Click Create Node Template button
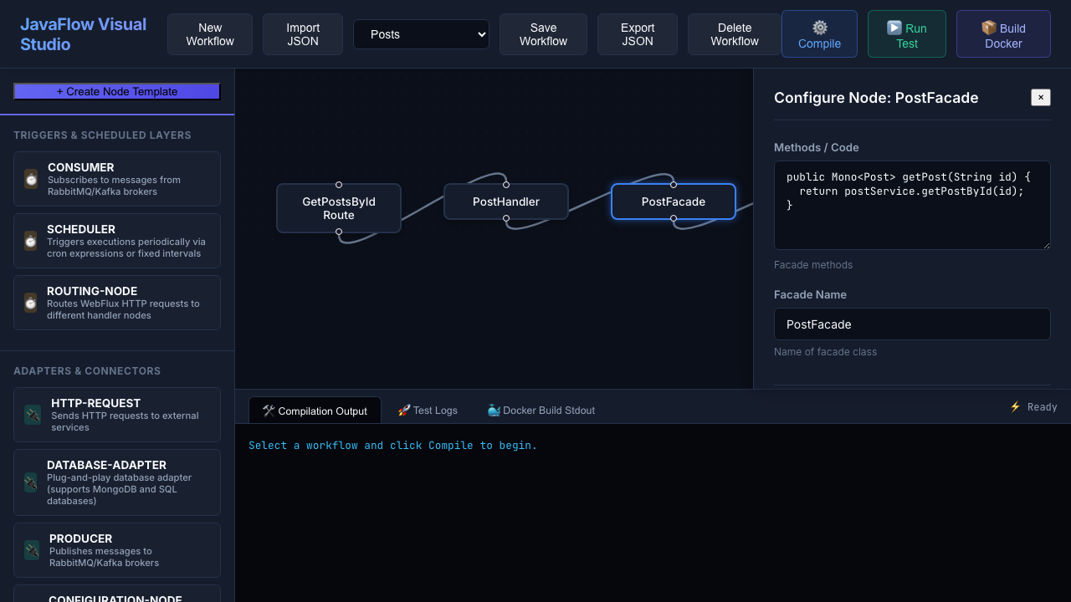 coord(117,92)
